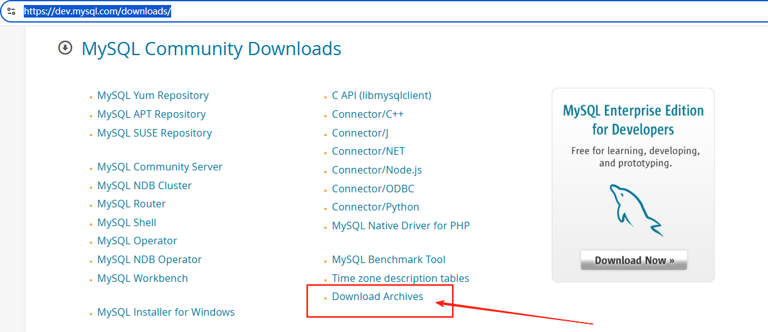Click the MySQL dolphin logo in banner

tap(636, 209)
